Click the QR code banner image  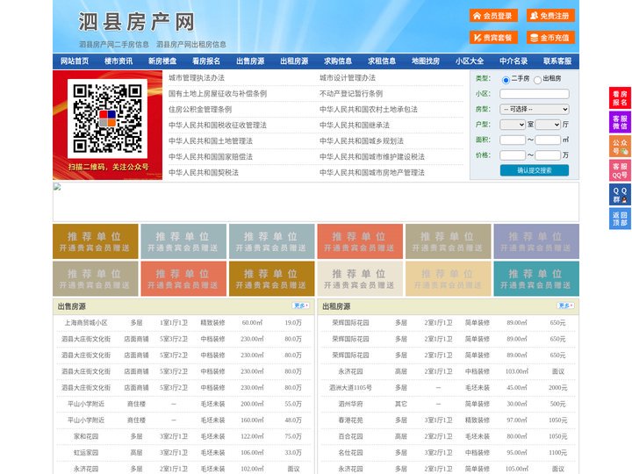coord(108,125)
